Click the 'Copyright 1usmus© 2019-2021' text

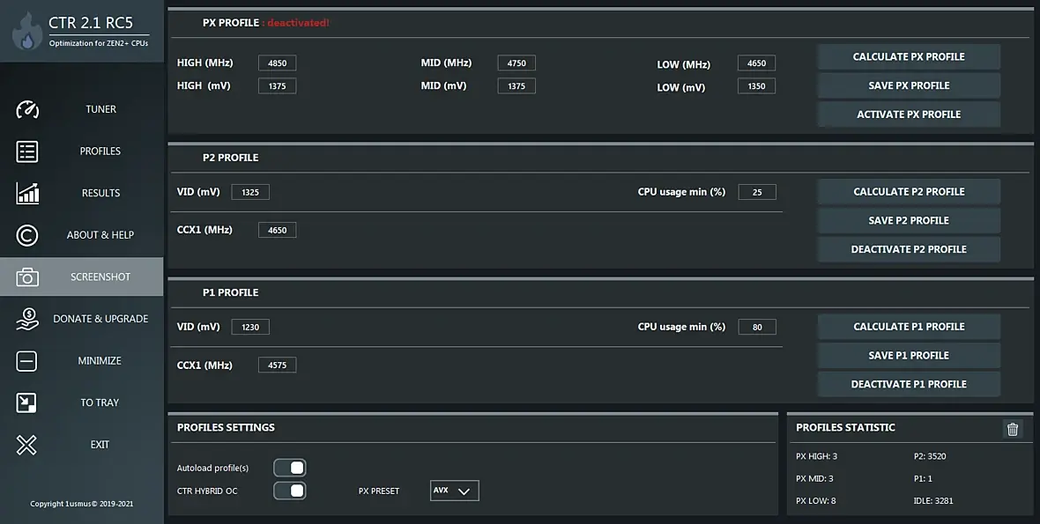click(x=82, y=504)
